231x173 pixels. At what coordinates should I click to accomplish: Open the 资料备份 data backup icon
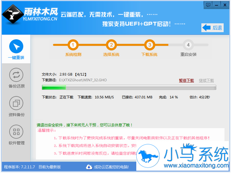(16, 103)
